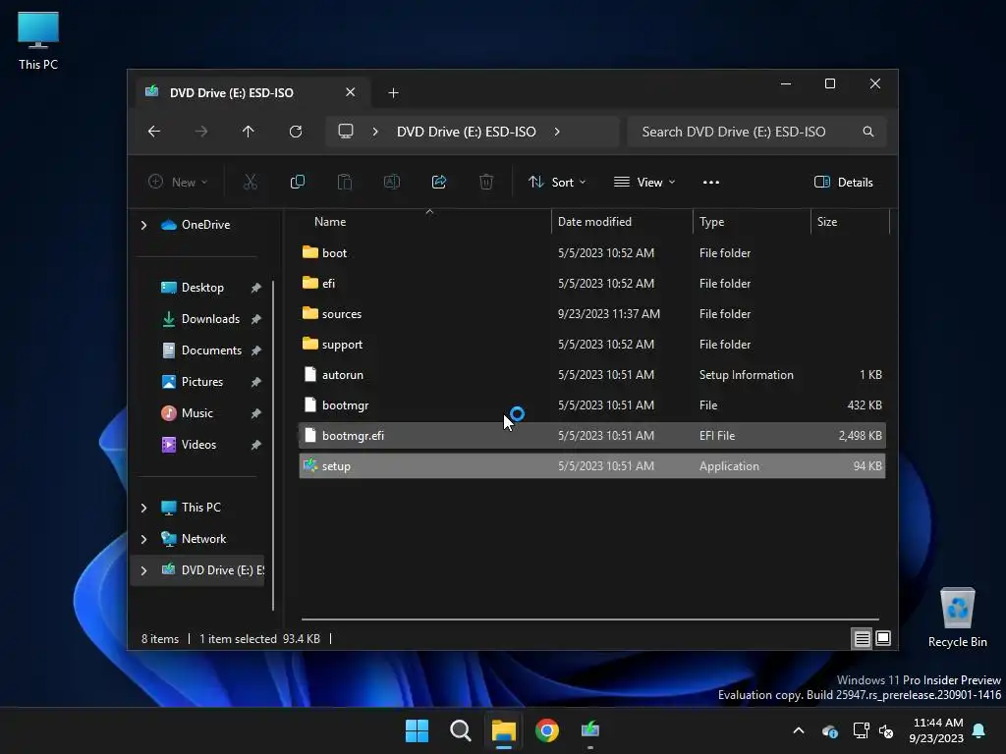Select the sources folder
Image resolution: width=1006 pixels, height=754 pixels.
pos(592,313)
